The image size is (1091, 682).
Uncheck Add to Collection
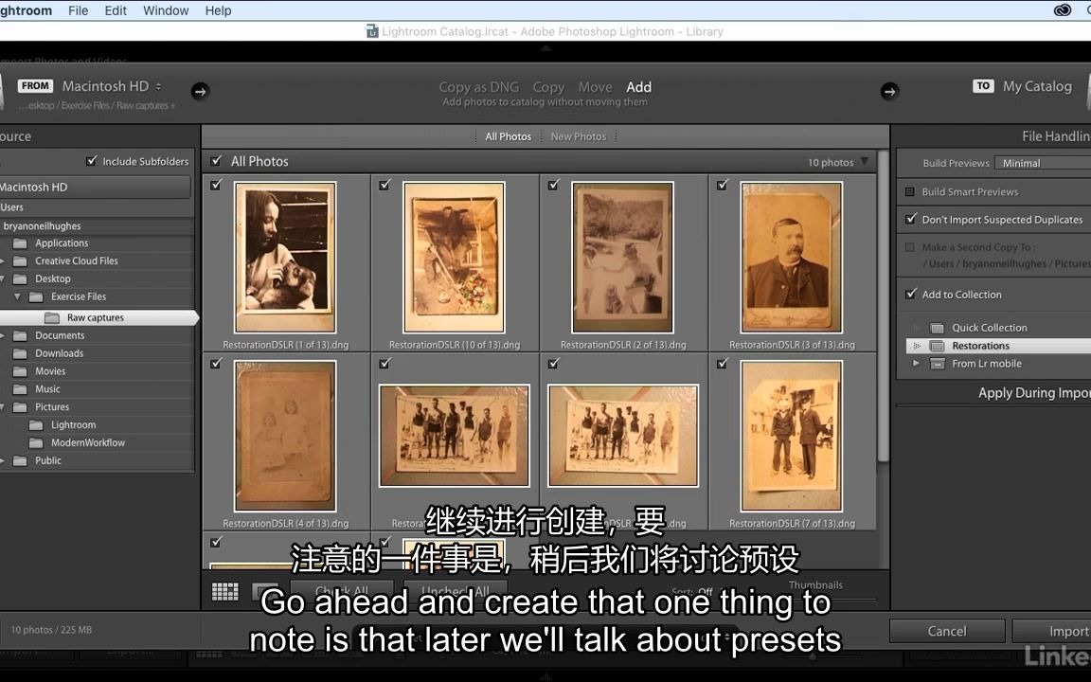(x=910, y=294)
